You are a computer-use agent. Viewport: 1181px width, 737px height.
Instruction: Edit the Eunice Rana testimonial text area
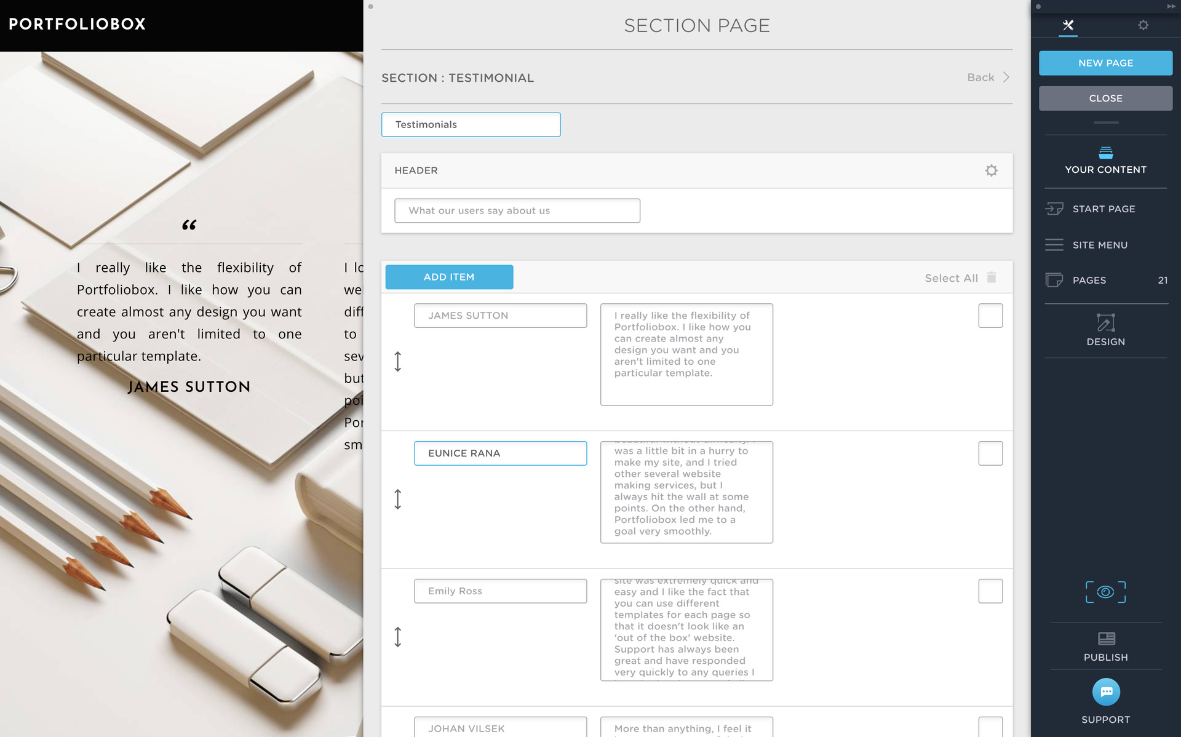[x=686, y=492]
